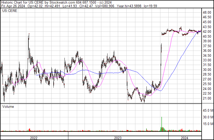Click the 30.0 M volume axis label
This screenshot has width=214, height=140.
click(x=208, y=117)
